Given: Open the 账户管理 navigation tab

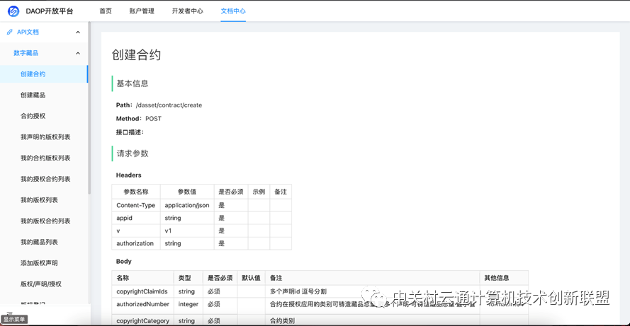Looking at the screenshot, I should pyautogui.click(x=142, y=11).
